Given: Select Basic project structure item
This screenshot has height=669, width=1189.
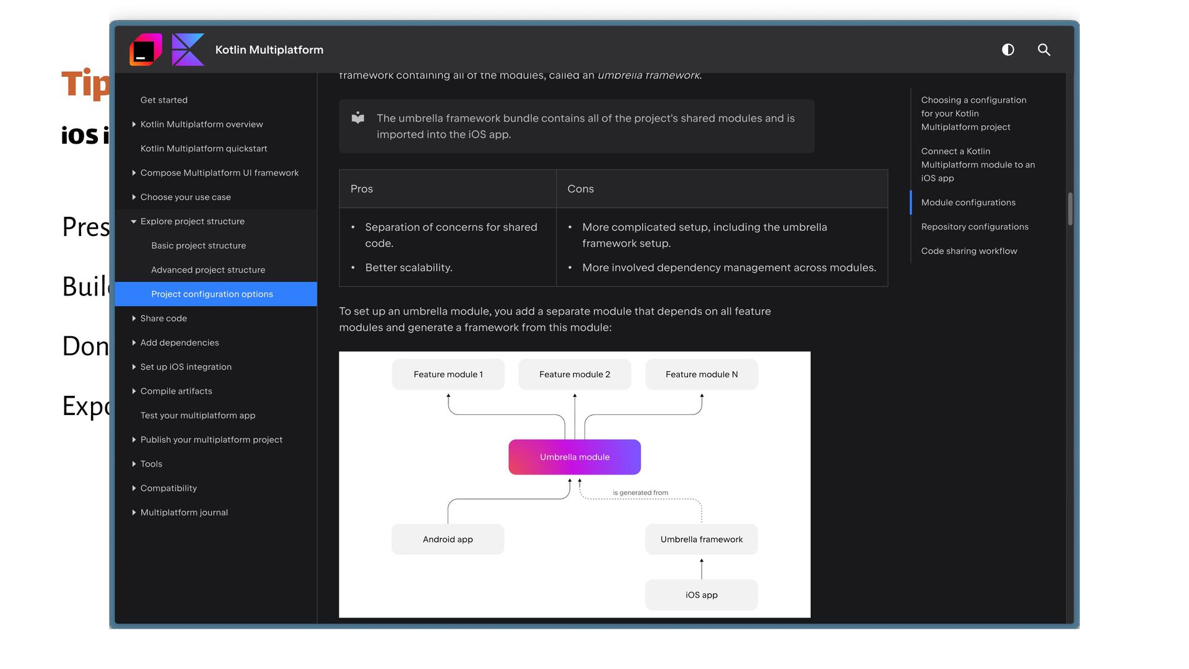Looking at the screenshot, I should [x=198, y=246].
